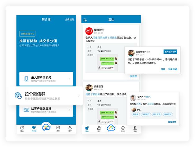195x147 pixels.
Task: Tap the 去处理 link
Action: click(x=133, y=76)
